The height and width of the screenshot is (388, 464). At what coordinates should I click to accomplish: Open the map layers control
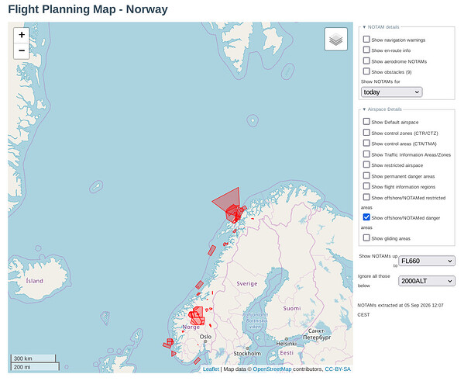coord(336,39)
